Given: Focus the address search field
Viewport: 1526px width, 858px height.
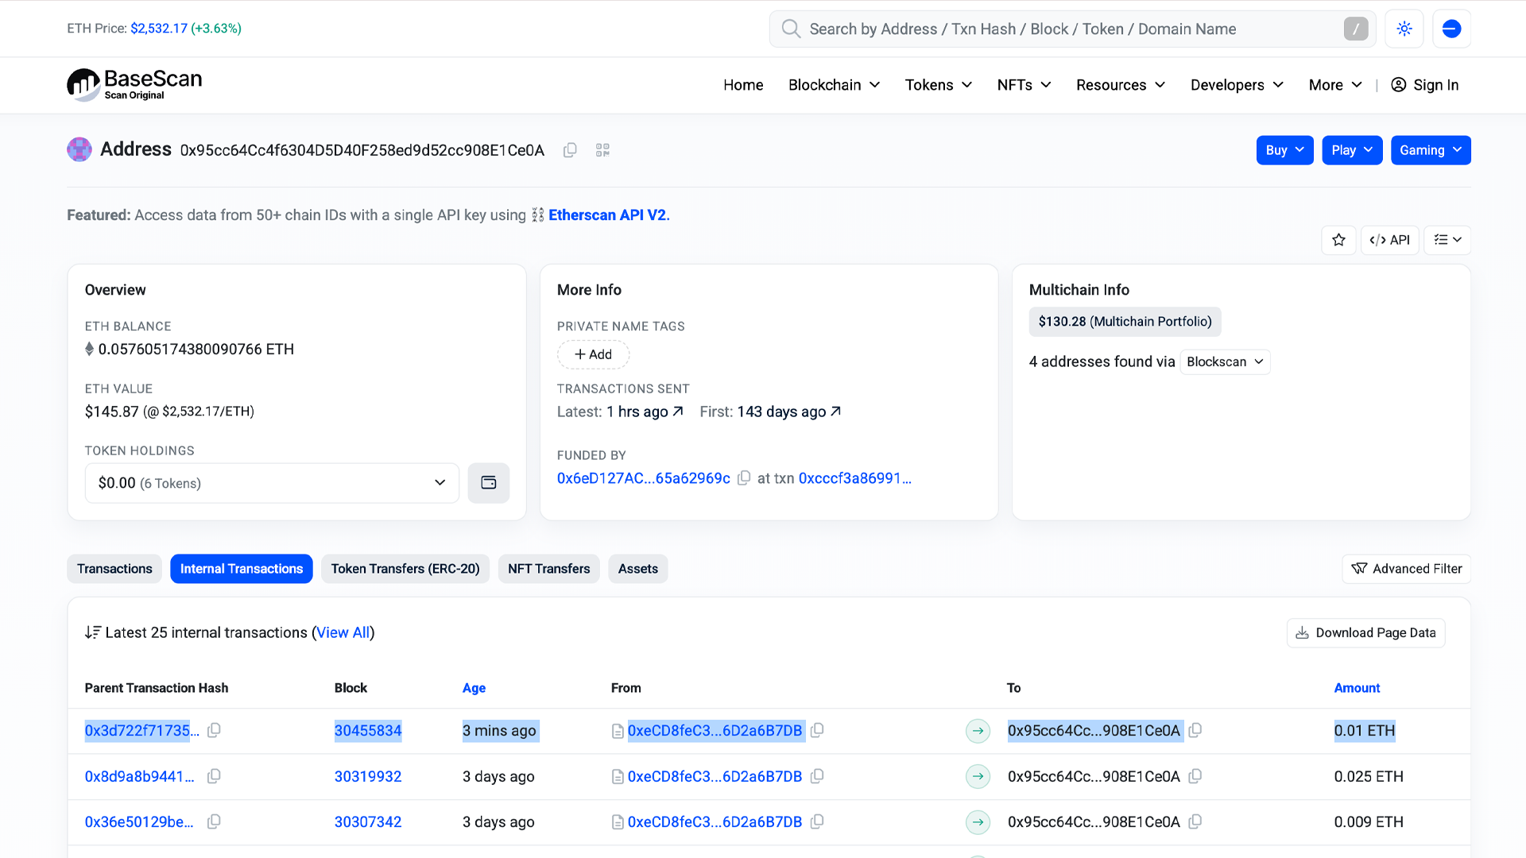Looking at the screenshot, I should tap(1072, 29).
